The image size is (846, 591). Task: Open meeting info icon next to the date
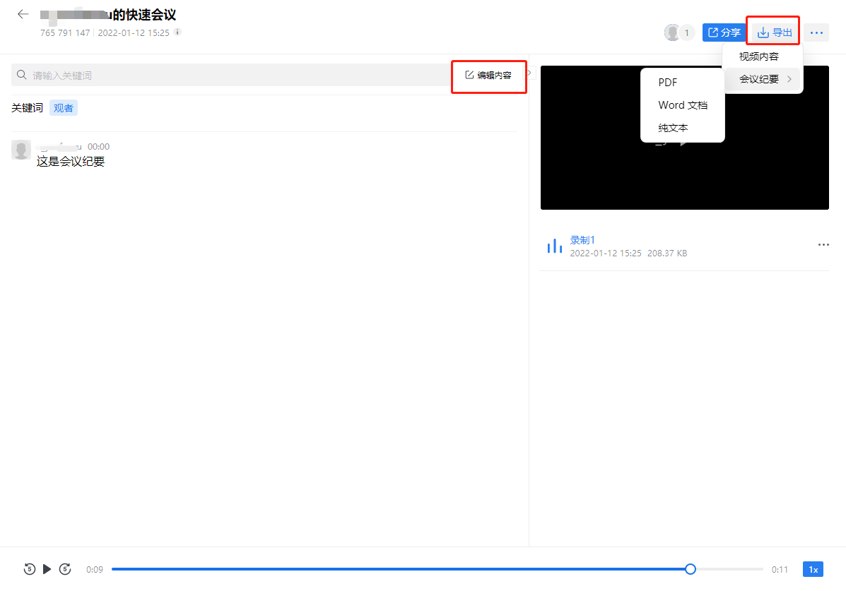[x=177, y=32]
